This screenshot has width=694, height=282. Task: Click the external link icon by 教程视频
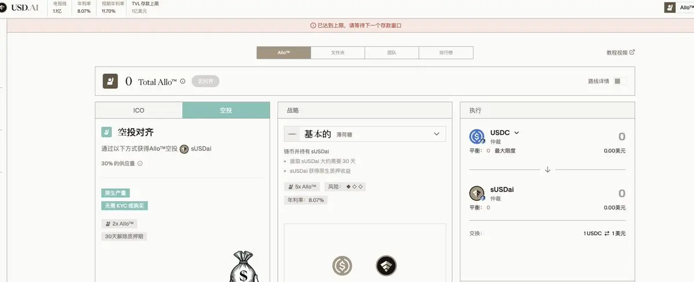632,52
